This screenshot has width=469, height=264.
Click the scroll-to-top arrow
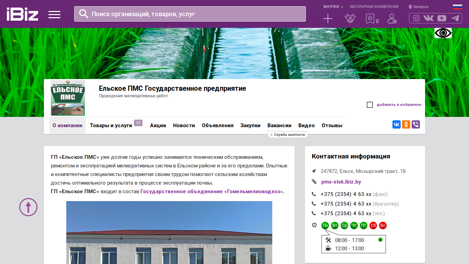[x=28, y=207]
